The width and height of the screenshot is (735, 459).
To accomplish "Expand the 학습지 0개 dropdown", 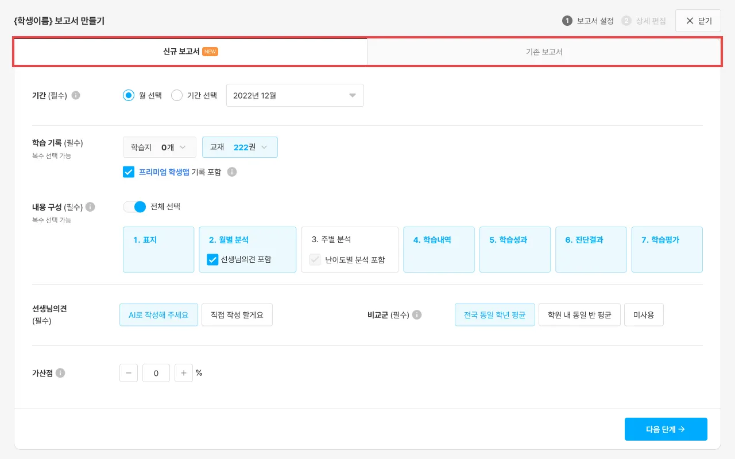I will click(160, 147).
